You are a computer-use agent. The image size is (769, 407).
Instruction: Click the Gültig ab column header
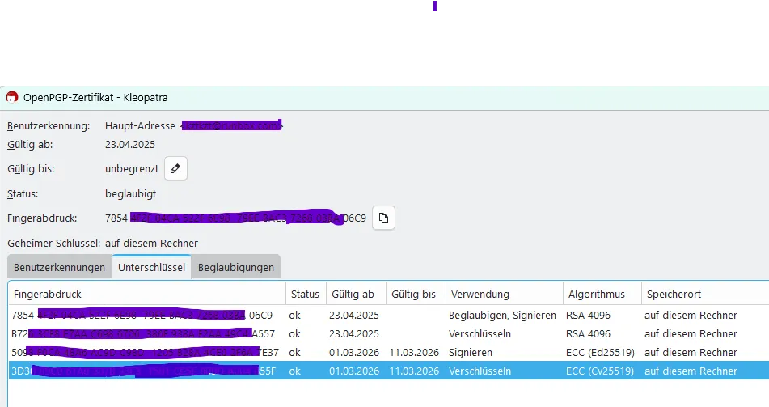point(356,294)
